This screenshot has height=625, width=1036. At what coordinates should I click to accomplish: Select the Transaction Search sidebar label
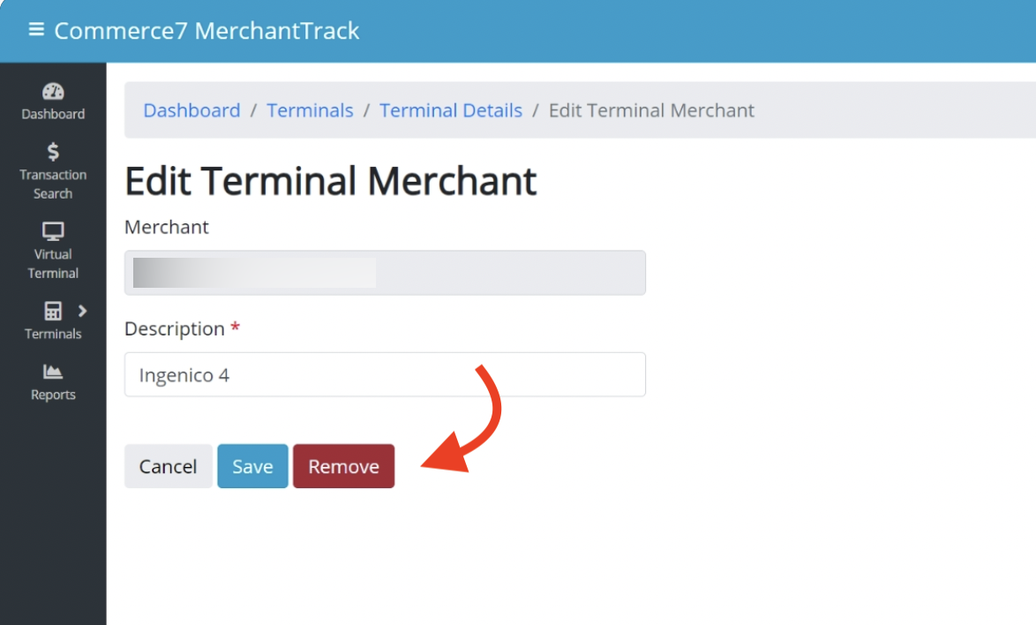coord(53,184)
